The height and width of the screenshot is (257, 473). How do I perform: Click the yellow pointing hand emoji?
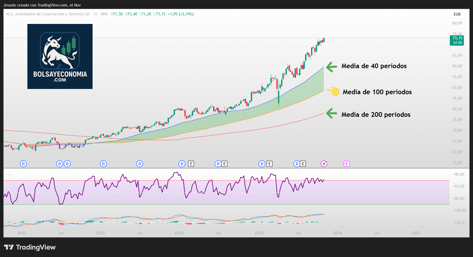click(x=333, y=91)
